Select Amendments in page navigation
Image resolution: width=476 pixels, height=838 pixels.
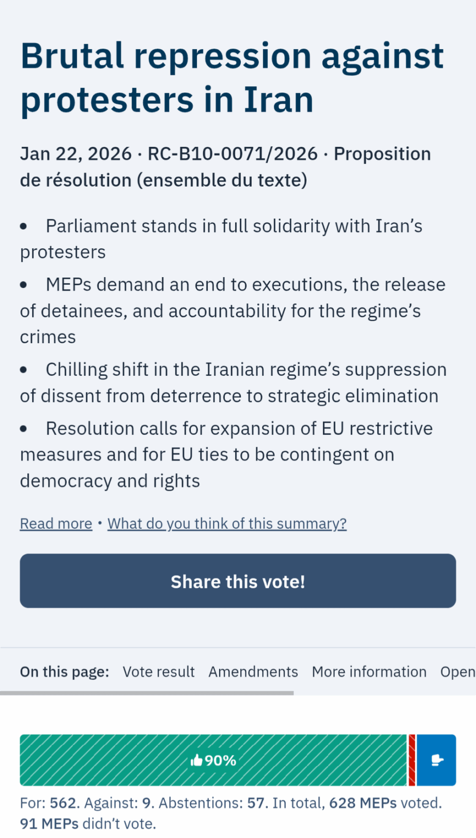[253, 672]
